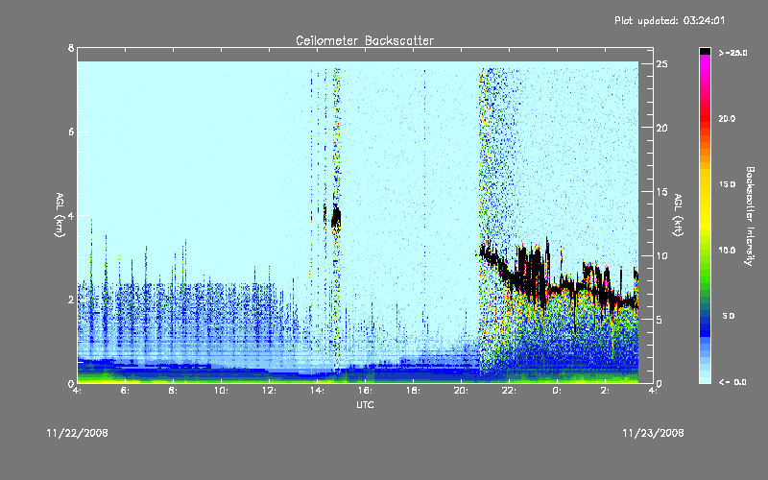This screenshot has width=768, height=480.
Task: Click the 4 tick on the km axis
Action: 71,215
